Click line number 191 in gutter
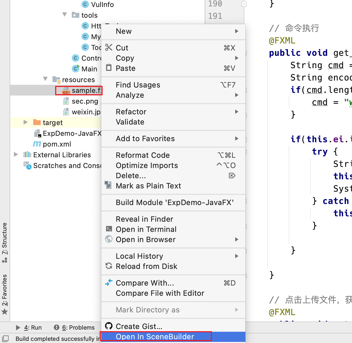This screenshot has width=352, height=343. click(x=215, y=16)
